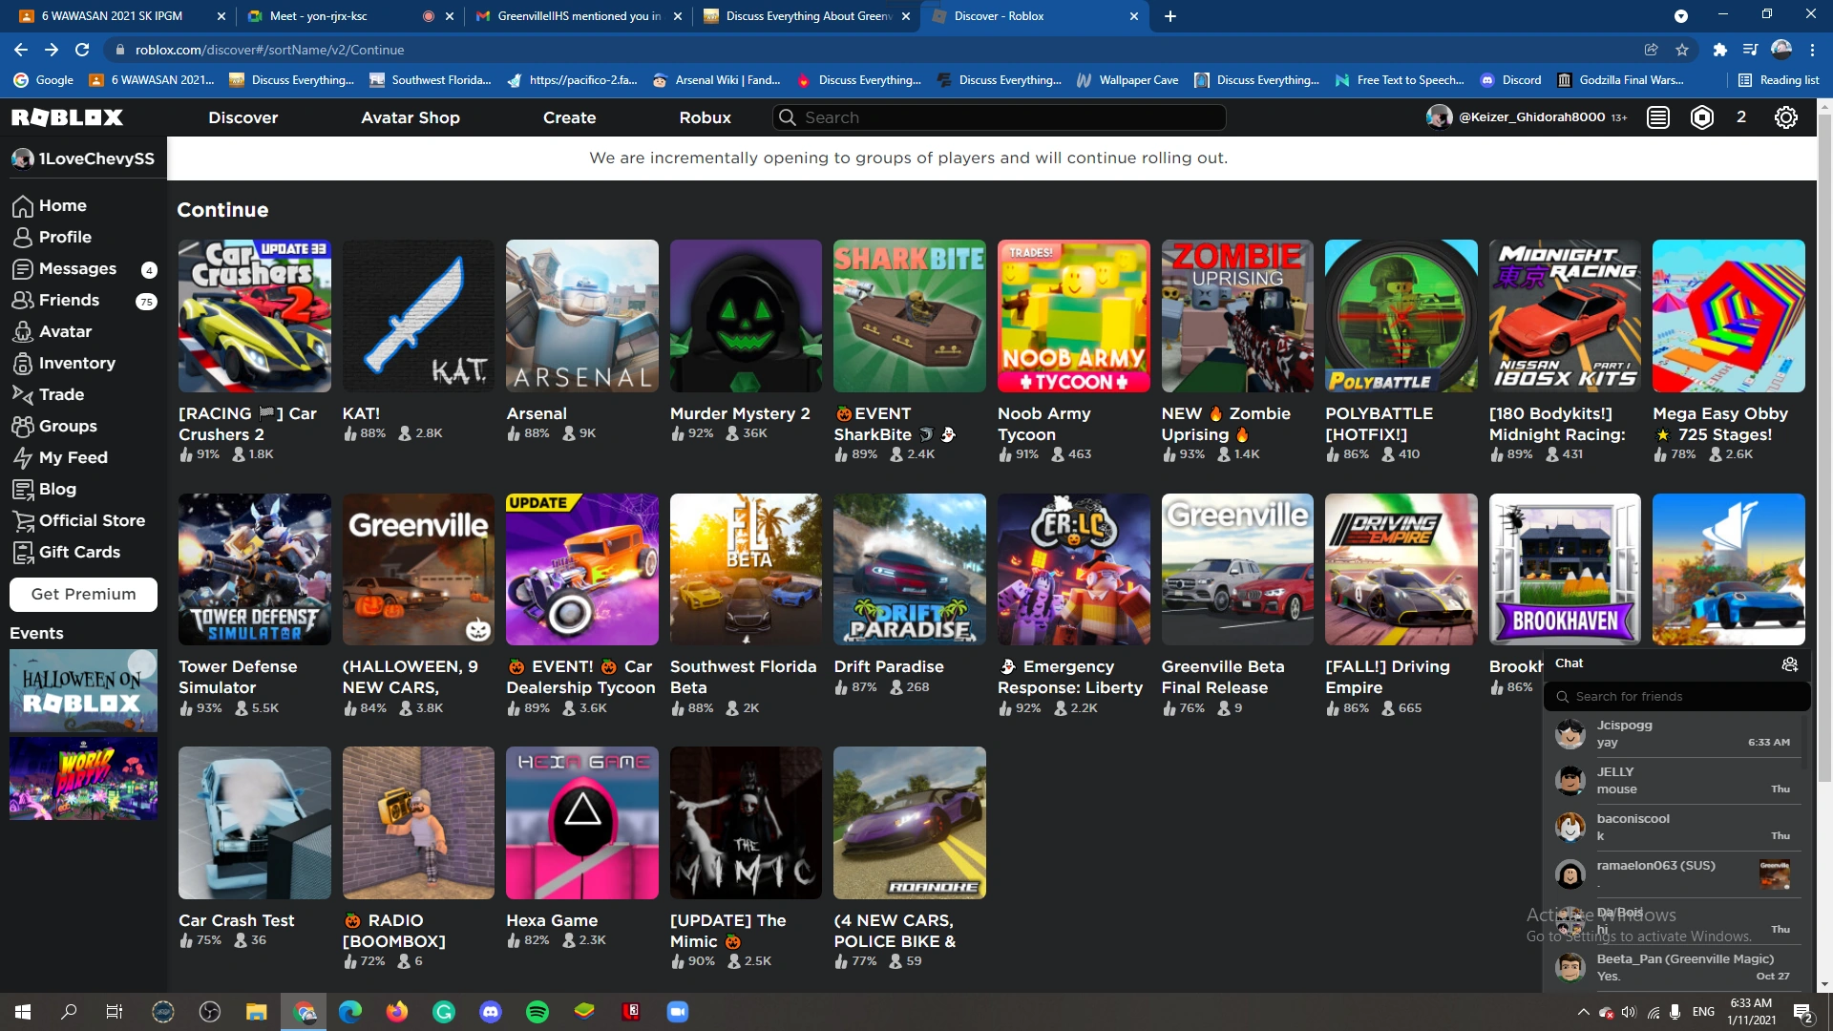Click the Get Premium button
The width and height of the screenshot is (1833, 1031).
click(83, 594)
